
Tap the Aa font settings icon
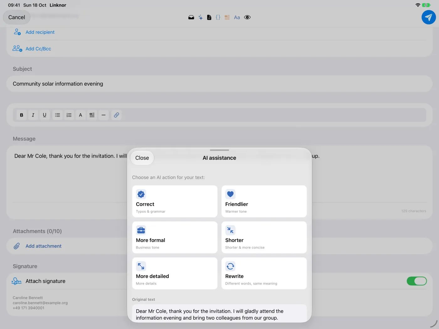pyautogui.click(x=237, y=18)
